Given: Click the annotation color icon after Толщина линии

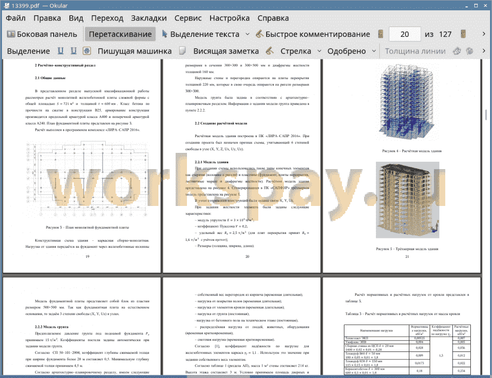Looking at the screenshot, I should (x=457, y=51).
